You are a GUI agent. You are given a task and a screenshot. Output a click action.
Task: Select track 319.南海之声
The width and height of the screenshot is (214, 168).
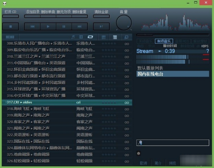point(67,115)
